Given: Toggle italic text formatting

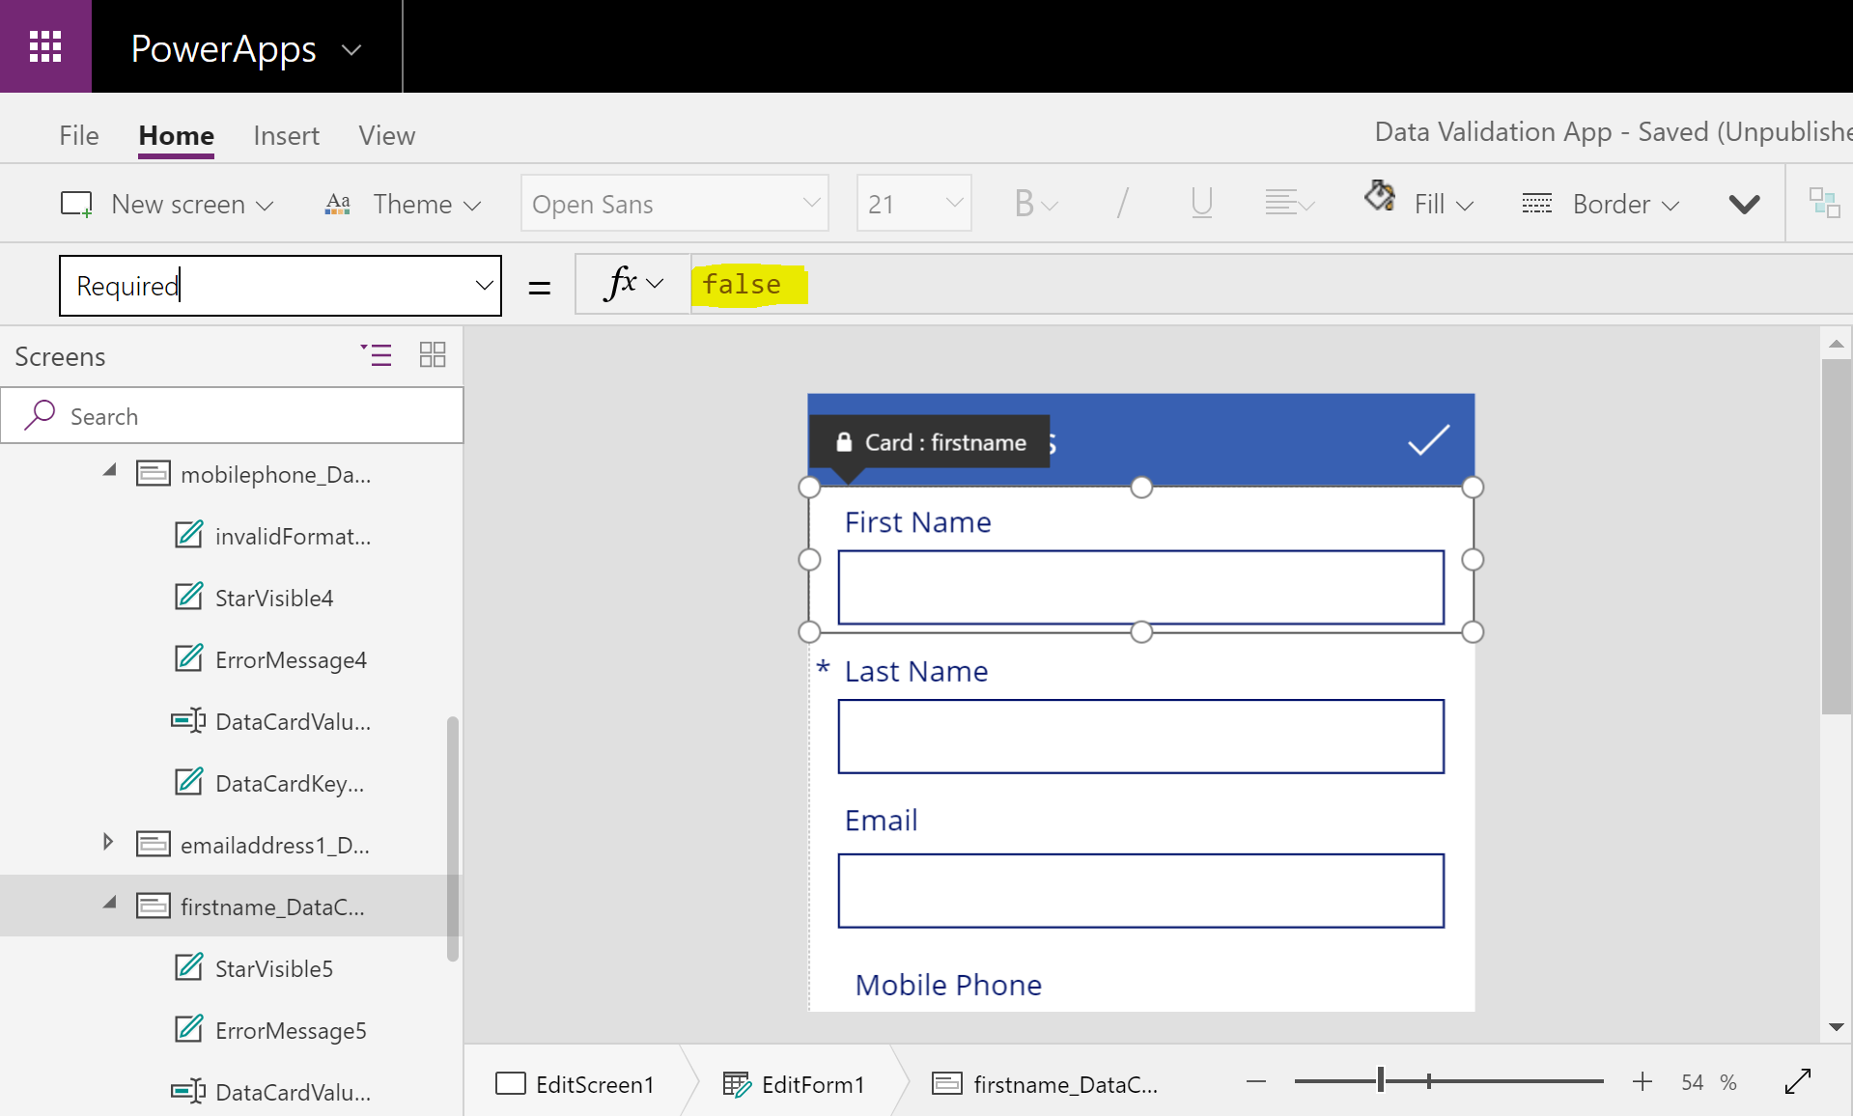Looking at the screenshot, I should (1122, 204).
